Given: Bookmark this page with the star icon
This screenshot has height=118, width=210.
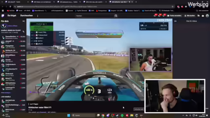Looking at the screenshot, I should click(173, 7).
